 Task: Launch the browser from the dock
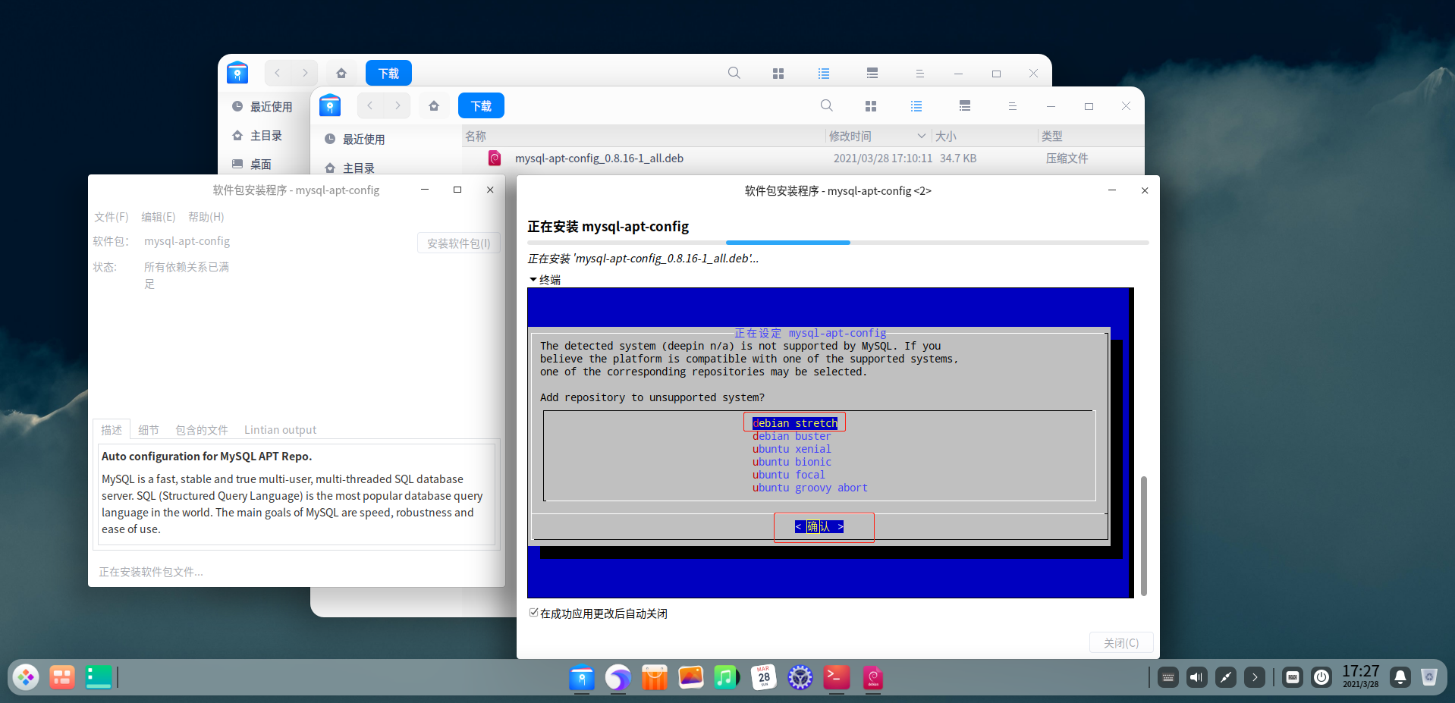(618, 677)
